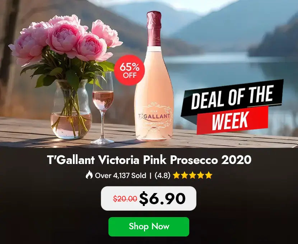Click the 65% OFF red badge
Screen dimensions: 298x244
[129, 70]
